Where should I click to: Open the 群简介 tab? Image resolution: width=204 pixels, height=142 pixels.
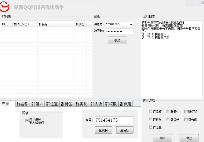click(37, 104)
